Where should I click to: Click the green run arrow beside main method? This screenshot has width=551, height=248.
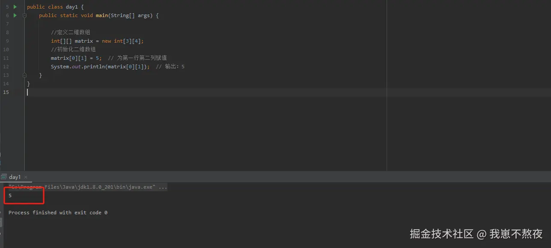15,15
